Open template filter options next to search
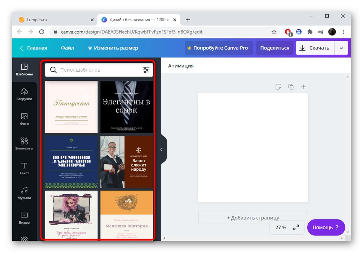 click(146, 70)
